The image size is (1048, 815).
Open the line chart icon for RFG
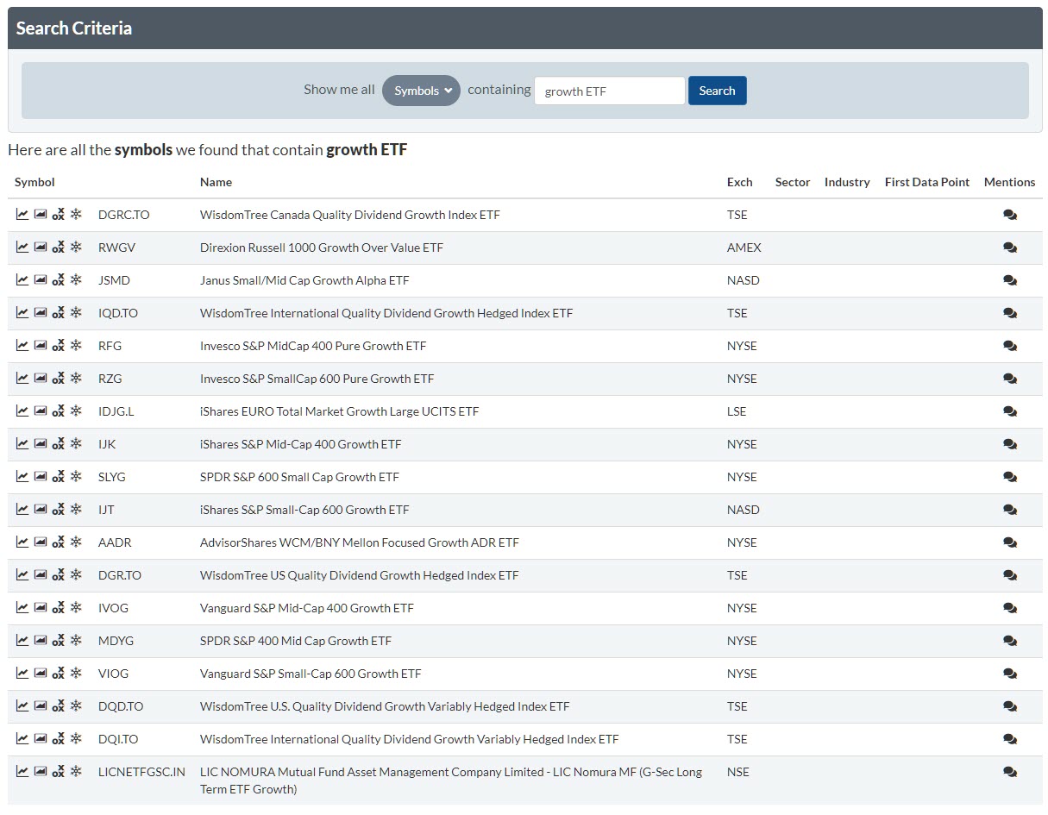[x=22, y=345]
